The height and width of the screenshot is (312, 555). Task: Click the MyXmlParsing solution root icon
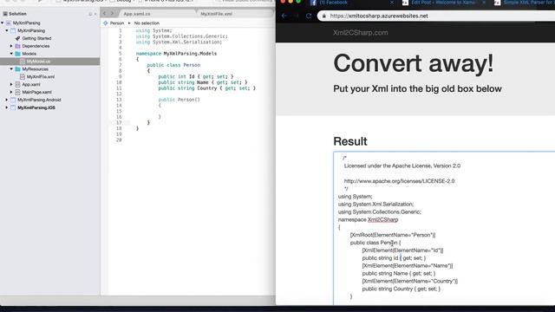(x=9, y=23)
